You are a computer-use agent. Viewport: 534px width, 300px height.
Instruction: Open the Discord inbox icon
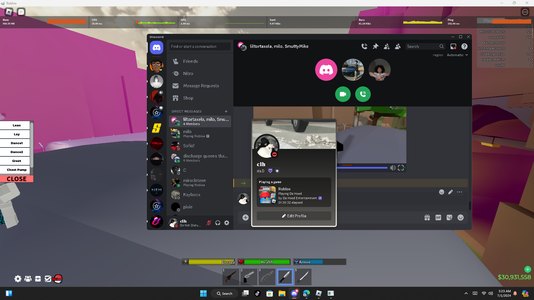(453, 46)
